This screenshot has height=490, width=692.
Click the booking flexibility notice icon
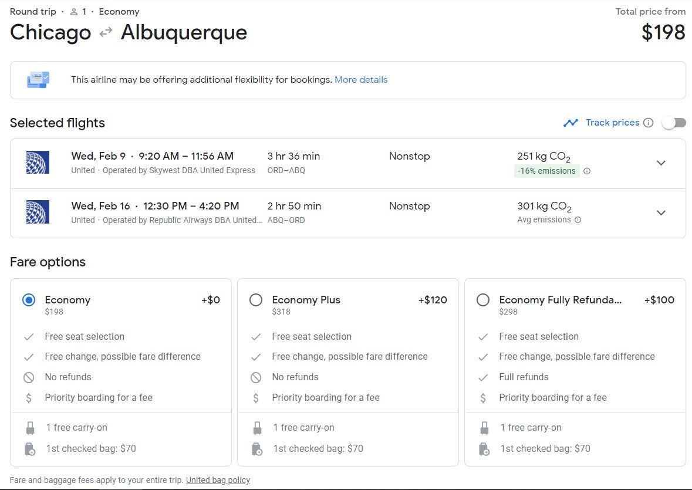point(38,80)
